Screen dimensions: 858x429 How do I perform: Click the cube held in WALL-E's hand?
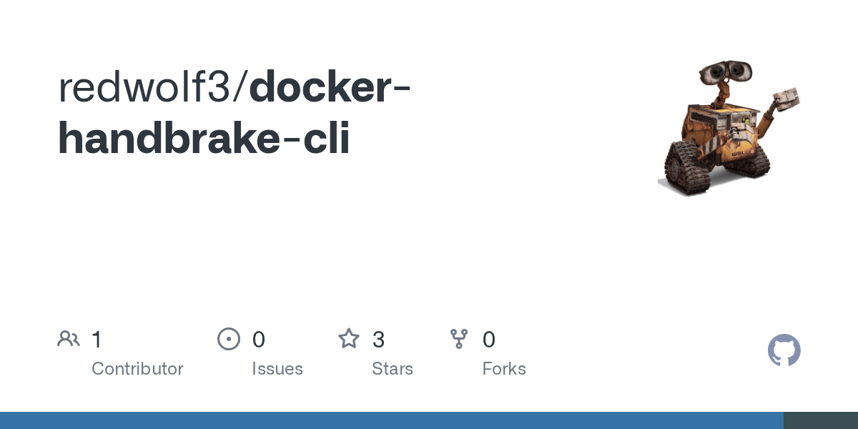[786, 97]
